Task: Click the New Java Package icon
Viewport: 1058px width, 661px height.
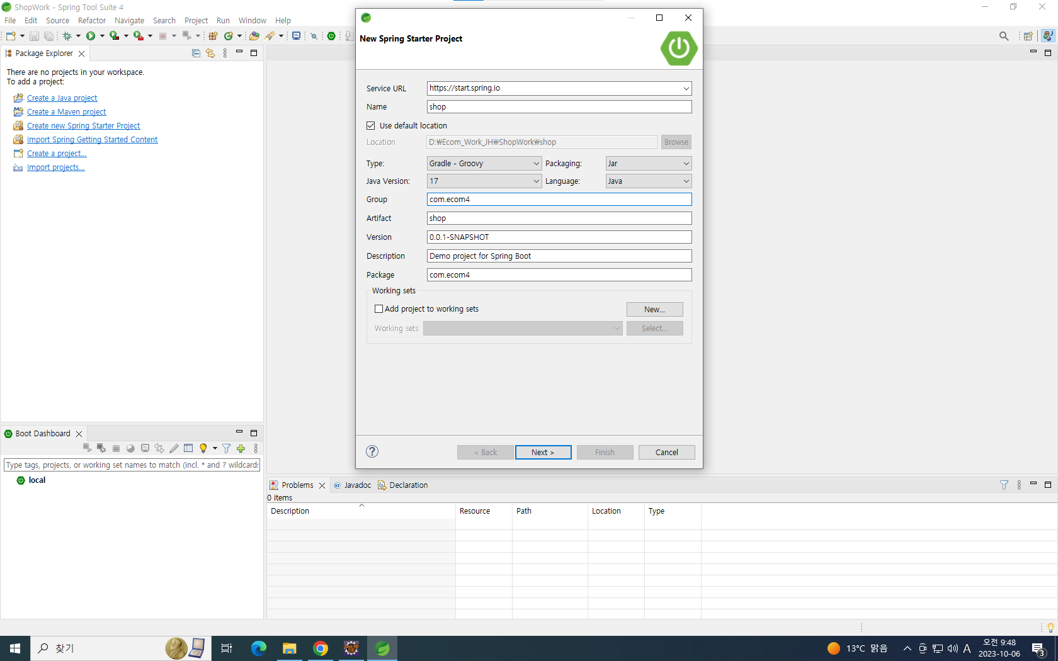Action: 213,36
